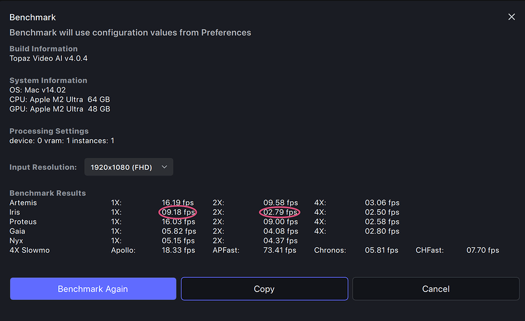The width and height of the screenshot is (525, 321).
Task: Click the APFast 73.41 fps result
Action: [280, 250]
